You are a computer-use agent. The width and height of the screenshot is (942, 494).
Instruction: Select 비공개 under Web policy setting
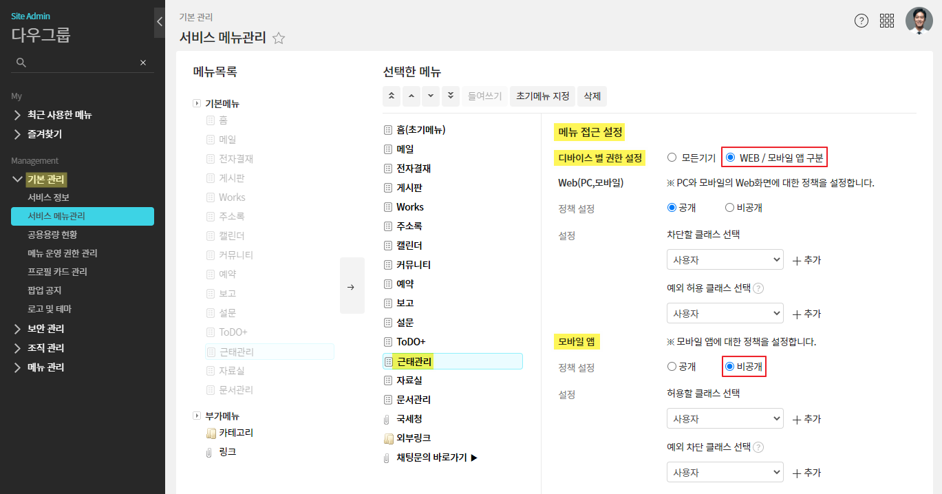point(729,208)
